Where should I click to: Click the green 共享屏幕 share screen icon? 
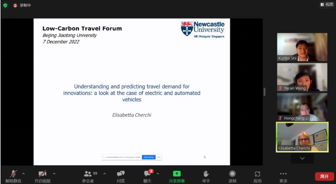click(177, 174)
